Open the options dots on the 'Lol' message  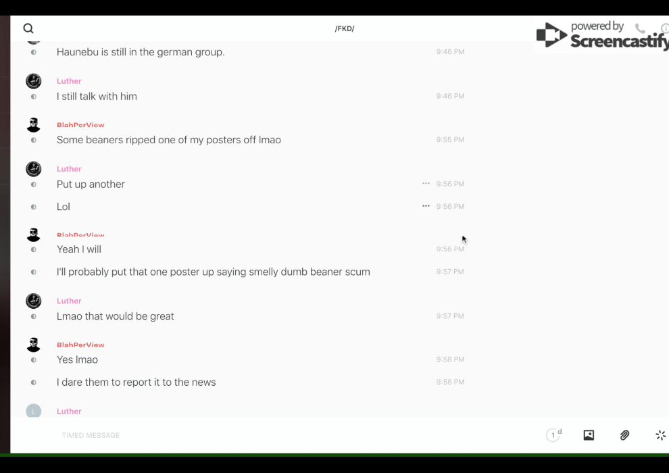tap(426, 206)
